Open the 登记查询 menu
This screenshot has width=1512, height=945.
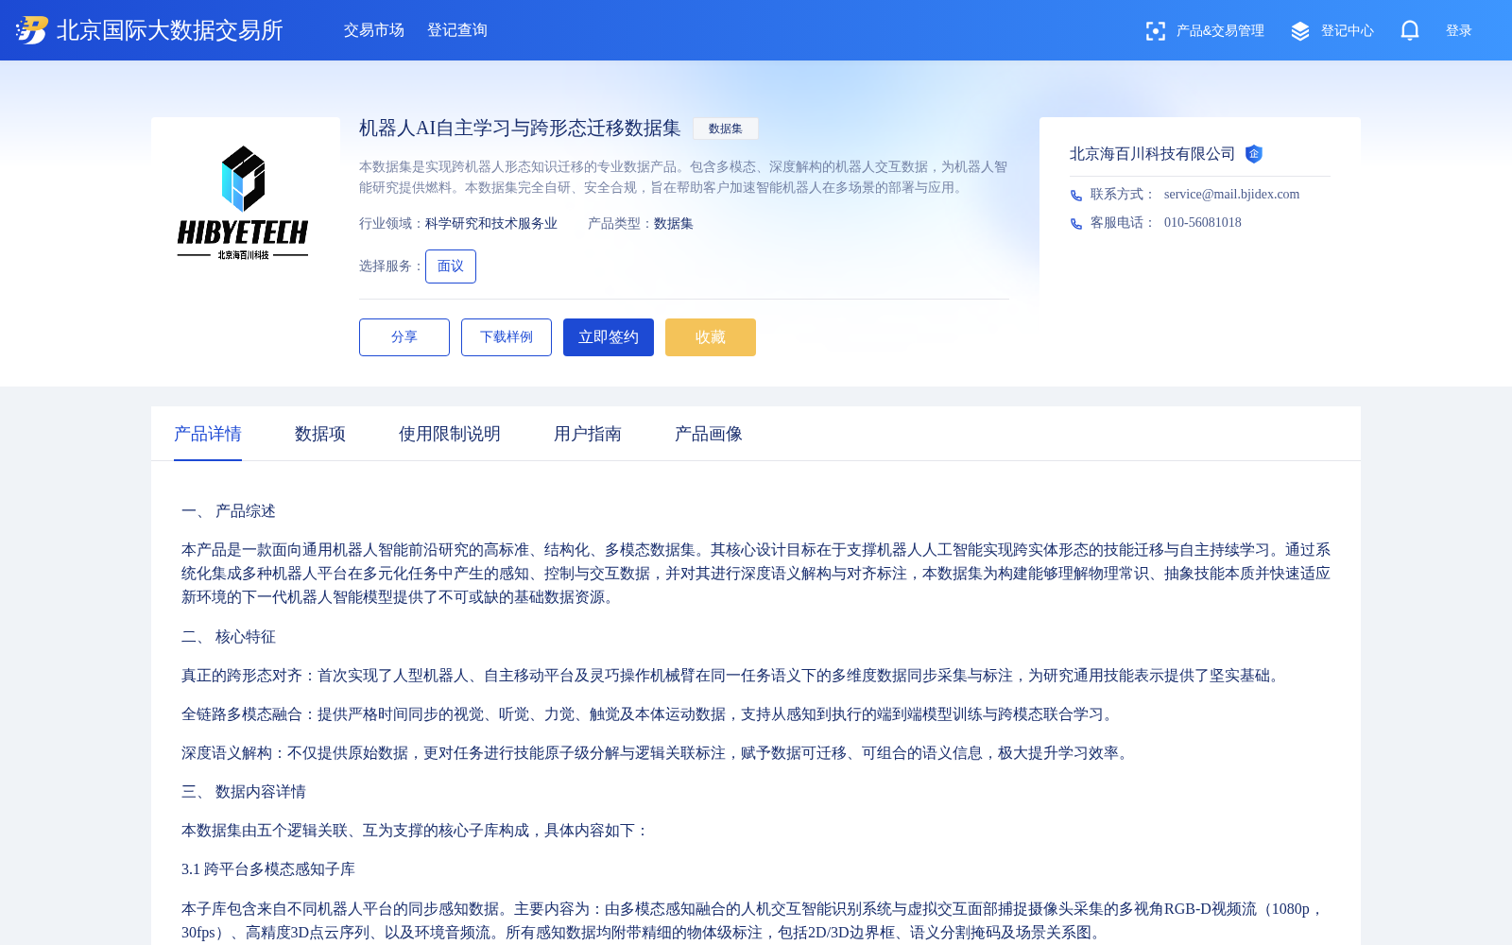click(457, 30)
